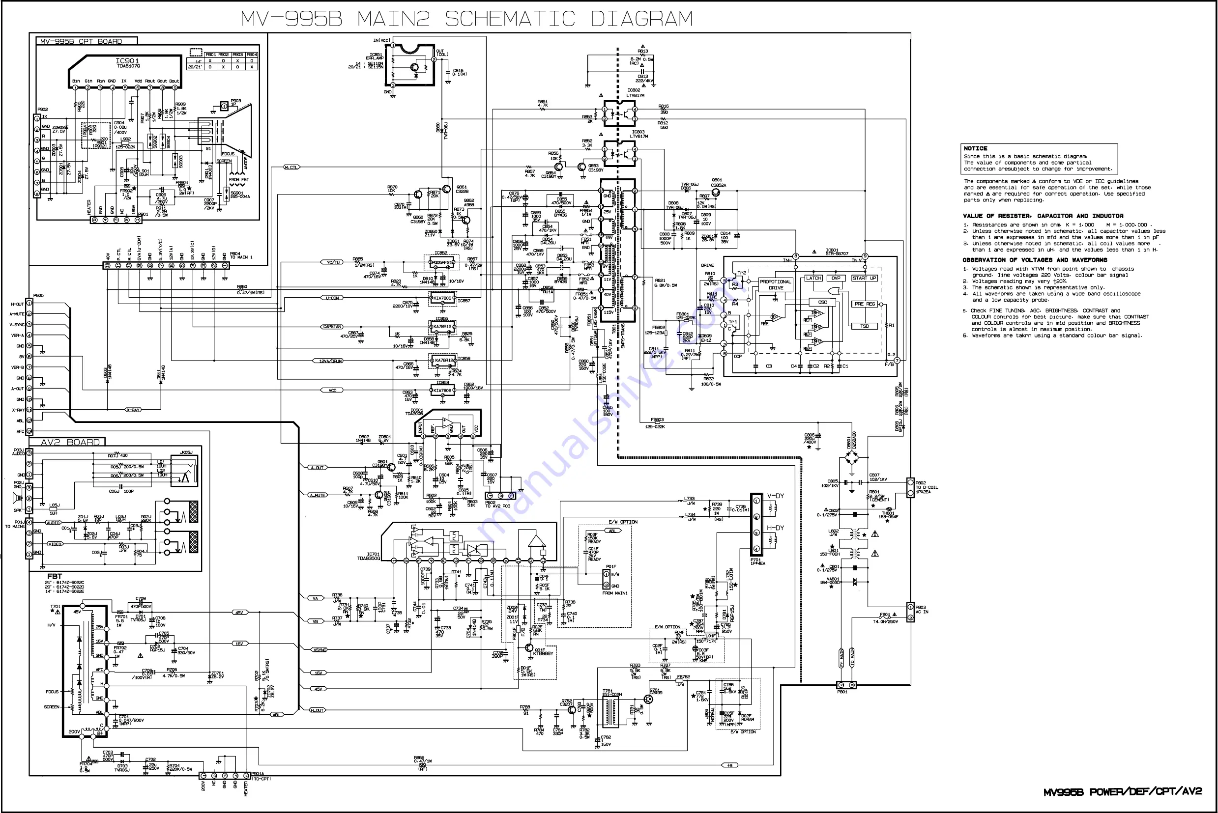Select the PRE REG block in IC801

pyautogui.click(x=865, y=305)
